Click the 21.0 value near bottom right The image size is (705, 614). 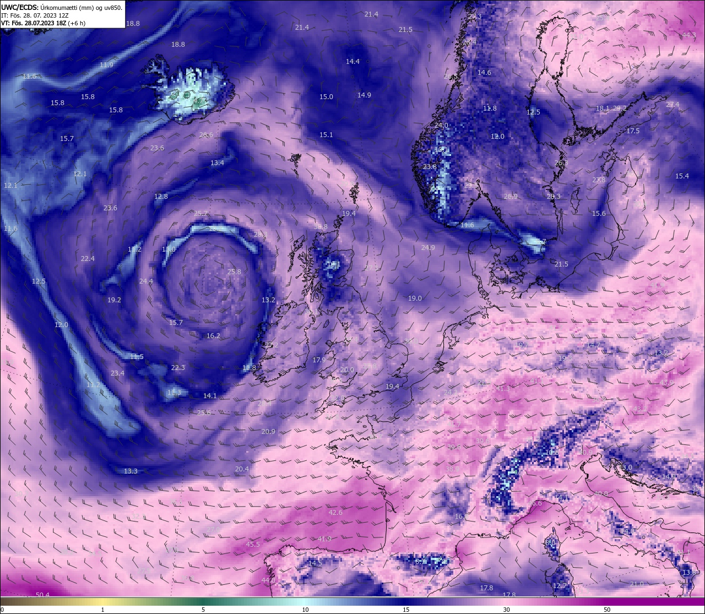pos(637,584)
